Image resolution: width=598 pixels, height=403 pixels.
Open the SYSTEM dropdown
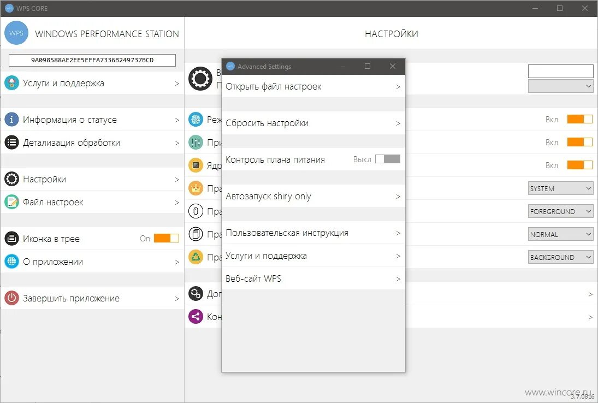(x=560, y=188)
